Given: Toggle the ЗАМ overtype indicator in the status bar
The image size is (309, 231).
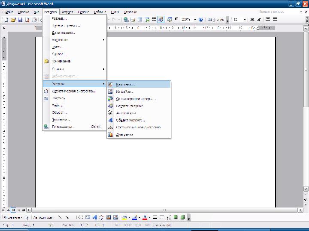Looking at the screenshot, I should click(x=147, y=225).
